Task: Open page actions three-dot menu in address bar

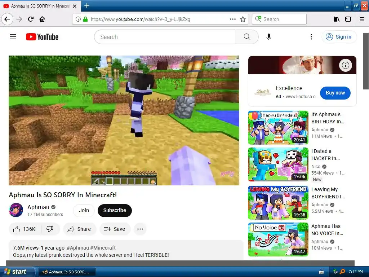Action: pyautogui.click(x=233, y=19)
